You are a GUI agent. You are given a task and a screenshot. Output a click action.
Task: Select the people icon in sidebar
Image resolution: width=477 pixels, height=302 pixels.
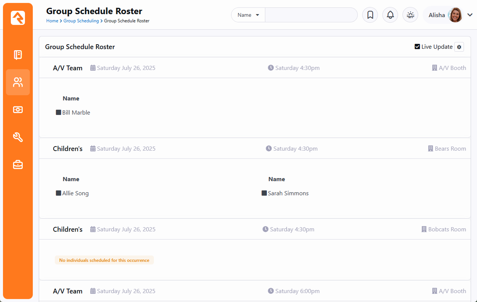click(x=18, y=82)
